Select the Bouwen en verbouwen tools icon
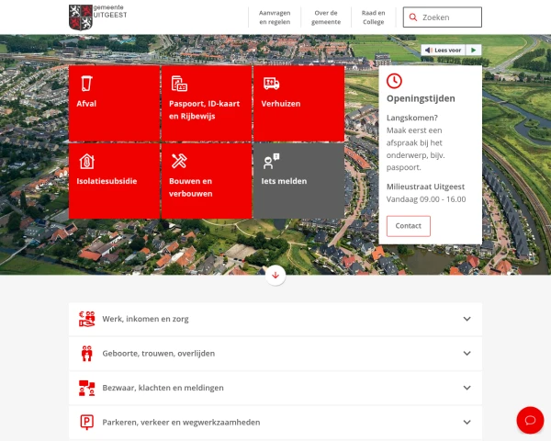Image resolution: width=551 pixels, height=441 pixels. (179, 161)
